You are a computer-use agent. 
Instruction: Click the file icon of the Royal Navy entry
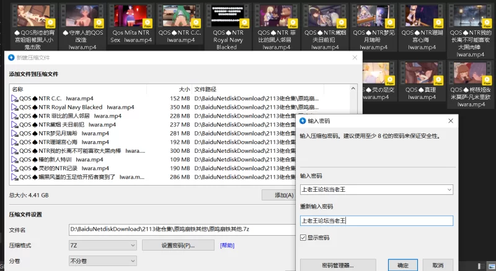[x=15, y=107]
